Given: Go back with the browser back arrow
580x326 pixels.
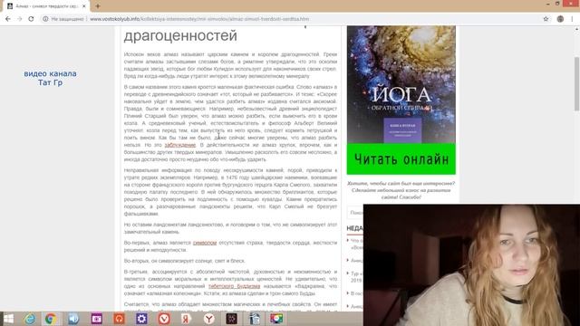Looking at the screenshot, I should (x=8, y=19).
